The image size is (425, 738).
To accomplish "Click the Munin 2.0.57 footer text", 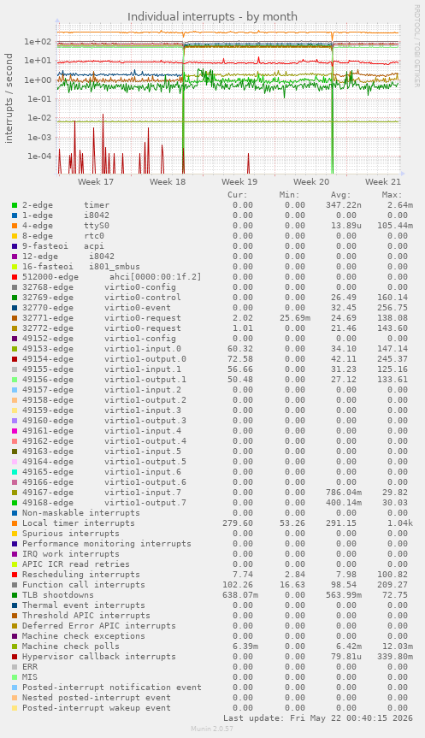I will 212,729.
